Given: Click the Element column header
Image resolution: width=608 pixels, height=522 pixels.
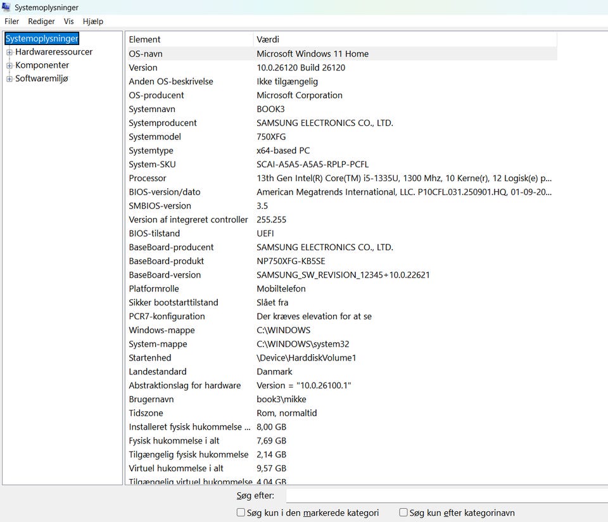Looking at the screenshot, I should pyautogui.click(x=189, y=39).
